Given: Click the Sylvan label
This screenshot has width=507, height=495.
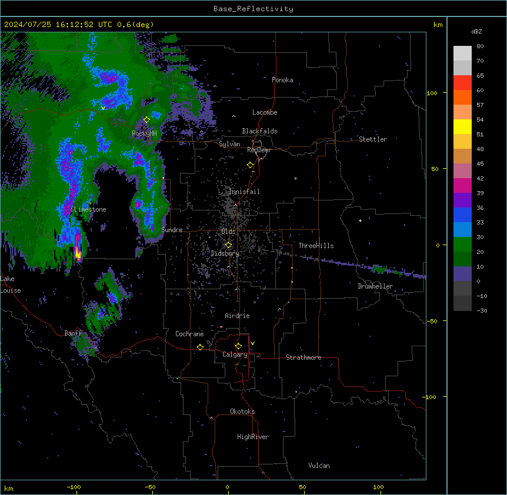Looking at the screenshot, I should pyautogui.click(x=229, y=144).
